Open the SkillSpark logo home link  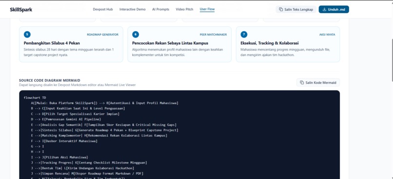pyautogui.click(x=21, y=10)
